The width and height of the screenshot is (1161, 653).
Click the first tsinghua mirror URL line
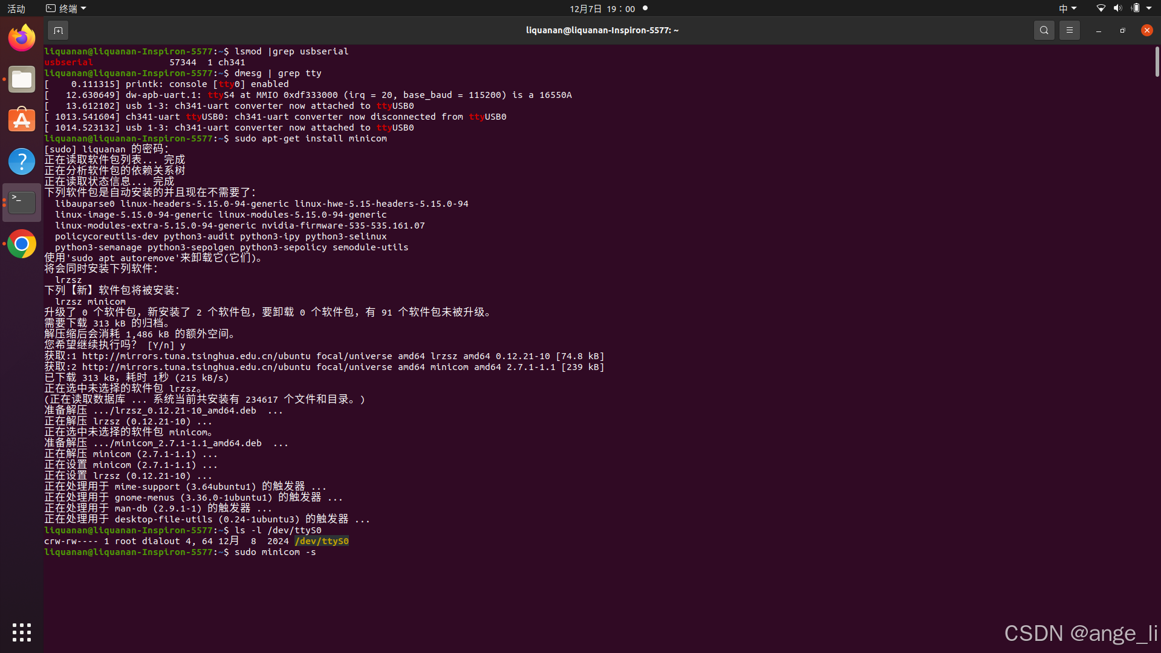(324, 356)
